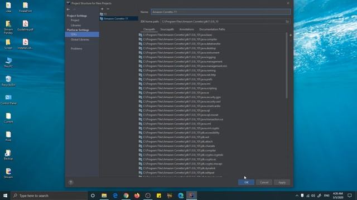Switch to the Documentation Paths tab

point(212,29)
